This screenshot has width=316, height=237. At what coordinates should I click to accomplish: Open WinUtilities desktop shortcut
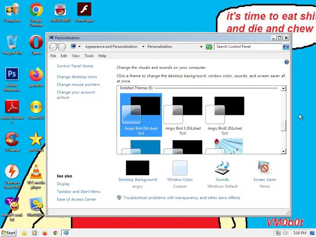(x=36, y=207)
